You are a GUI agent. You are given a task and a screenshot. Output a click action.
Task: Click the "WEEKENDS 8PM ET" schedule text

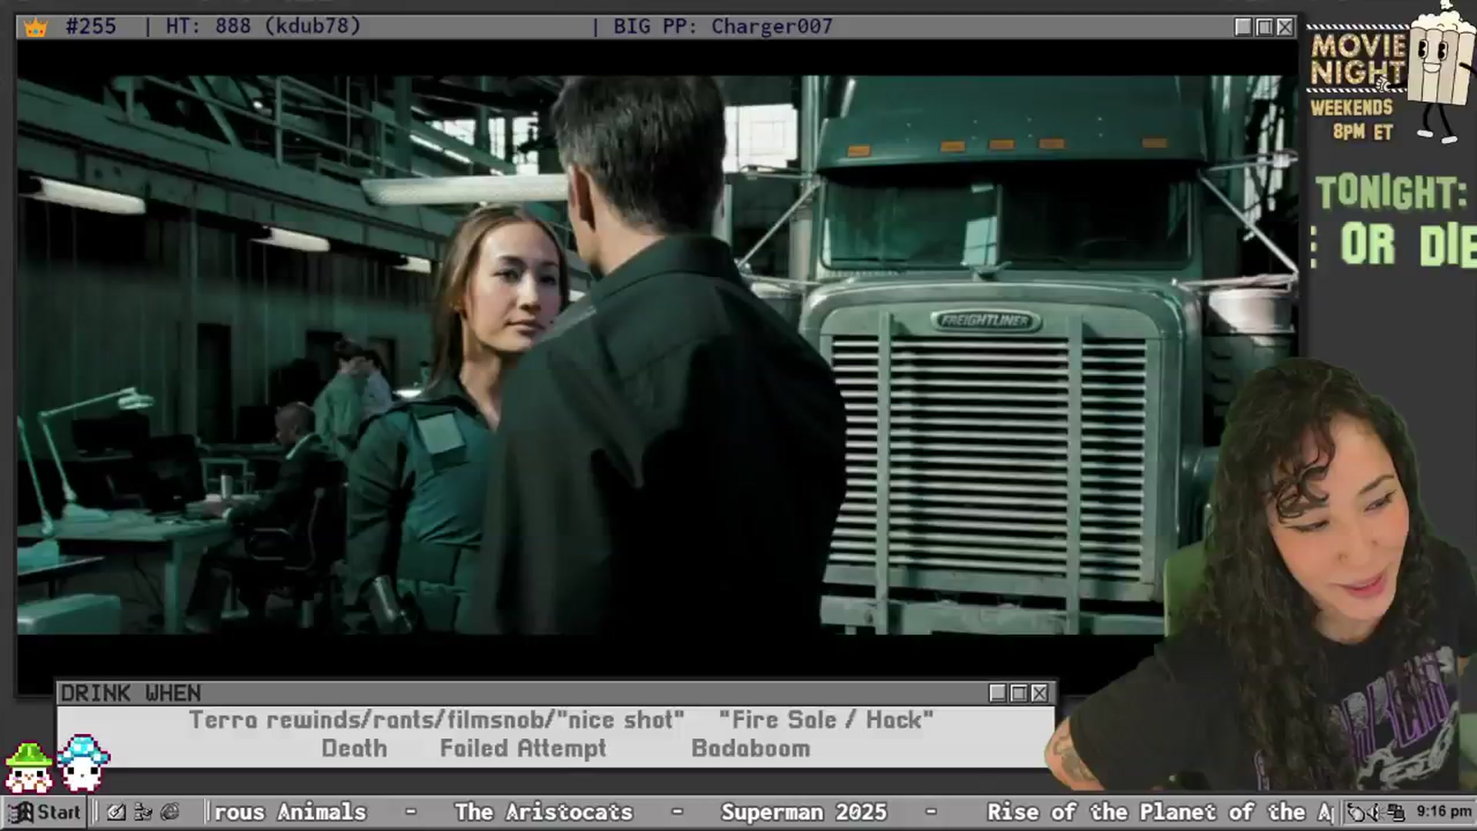[1352, 119]
